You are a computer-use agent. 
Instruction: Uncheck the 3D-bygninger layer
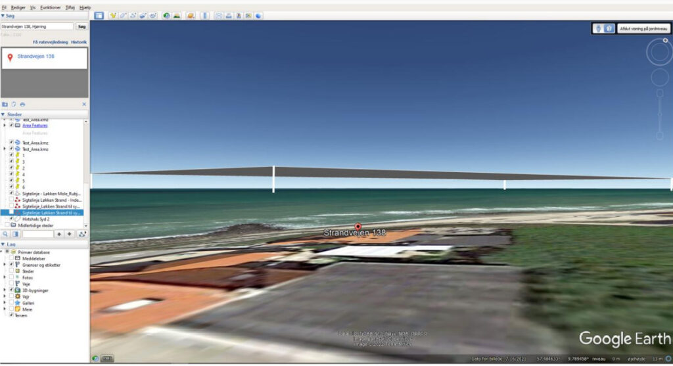(11, 290)
